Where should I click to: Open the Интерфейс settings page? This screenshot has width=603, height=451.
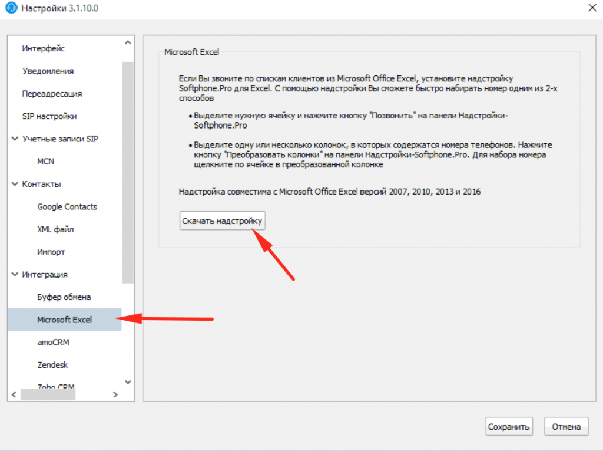pos(44,48)
